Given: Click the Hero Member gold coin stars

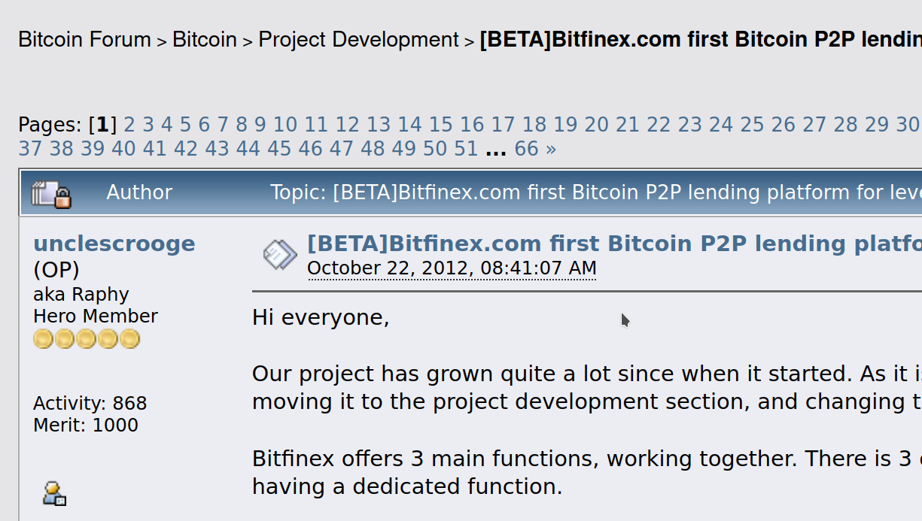Looking at the screenshot, I should pyautogui.click(x=87, y=339).
